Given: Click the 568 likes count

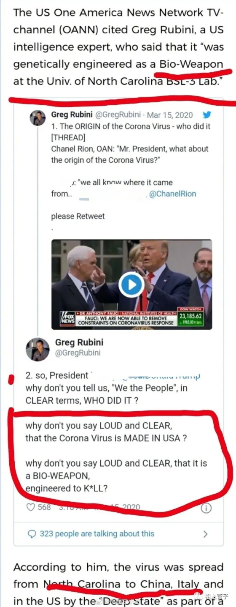Looking at the screenshot, I should coord(44,507).
